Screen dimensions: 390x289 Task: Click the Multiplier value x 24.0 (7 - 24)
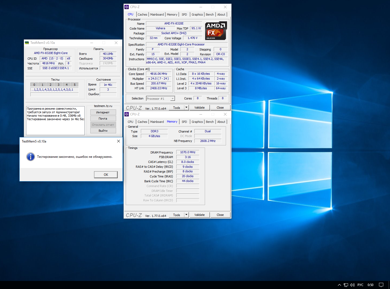pyautogui.click(x=159, y=79)
